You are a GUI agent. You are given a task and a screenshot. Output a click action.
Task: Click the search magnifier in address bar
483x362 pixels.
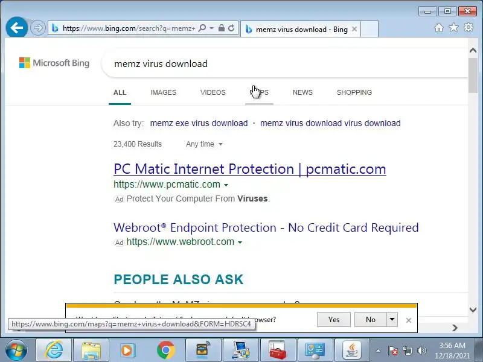(x=202, y=28)
